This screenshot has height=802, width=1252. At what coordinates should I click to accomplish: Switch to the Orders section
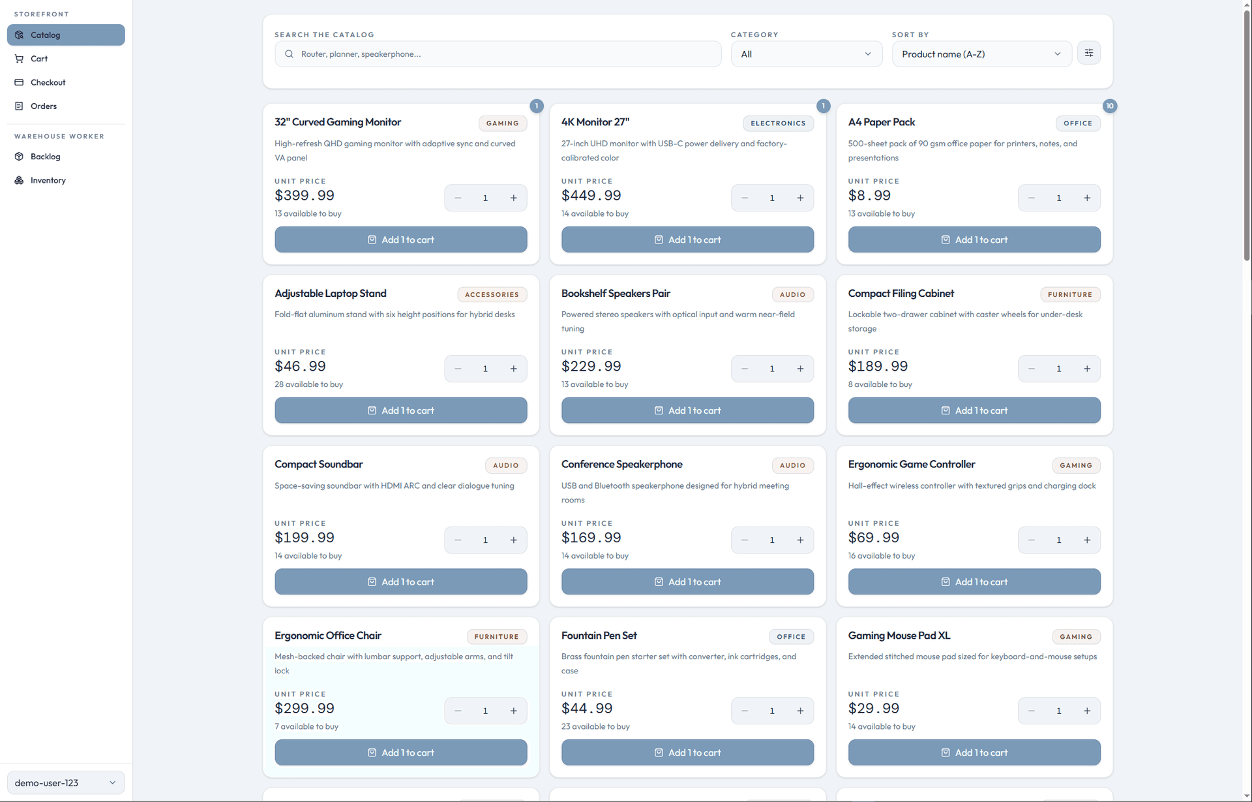point(43,106)
